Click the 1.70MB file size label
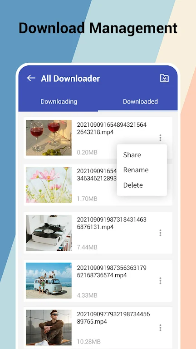Image resolution: width=196 pixels, height=349 pixels. click(87, 199)
